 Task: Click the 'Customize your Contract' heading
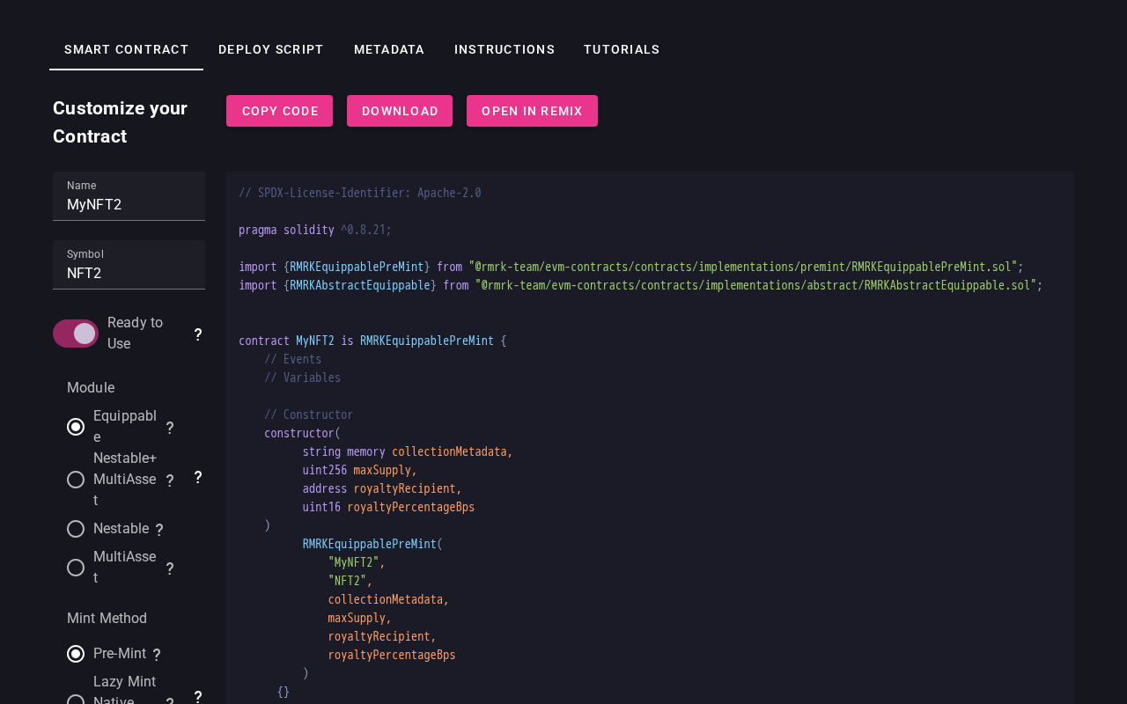point(121,122)
